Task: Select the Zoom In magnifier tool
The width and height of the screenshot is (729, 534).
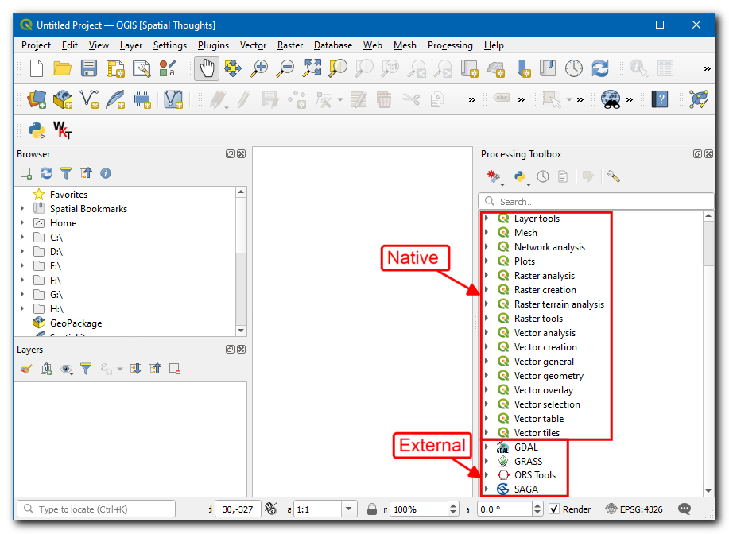Action: 258,69
